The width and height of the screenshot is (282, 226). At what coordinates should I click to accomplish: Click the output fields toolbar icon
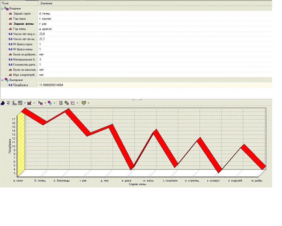click(x=50, y=103)
